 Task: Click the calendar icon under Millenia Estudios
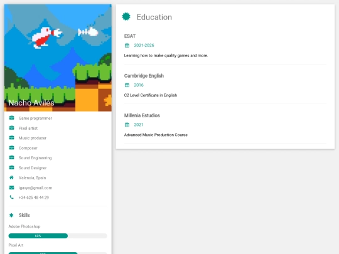point(127,125)
